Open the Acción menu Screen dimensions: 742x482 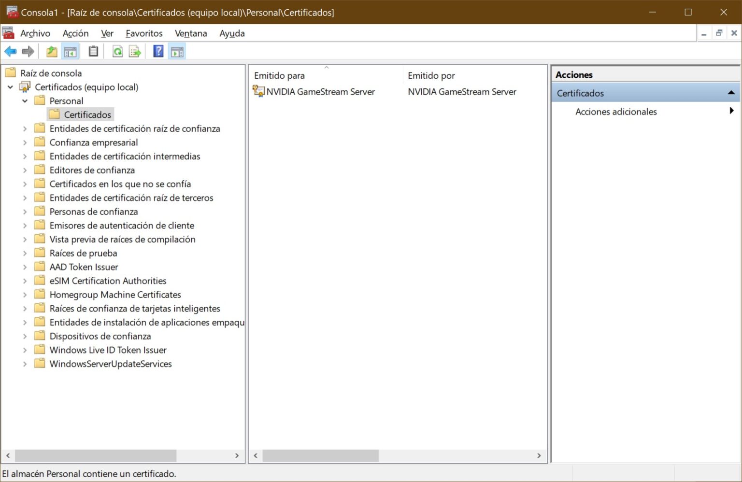tap(75, 33)
